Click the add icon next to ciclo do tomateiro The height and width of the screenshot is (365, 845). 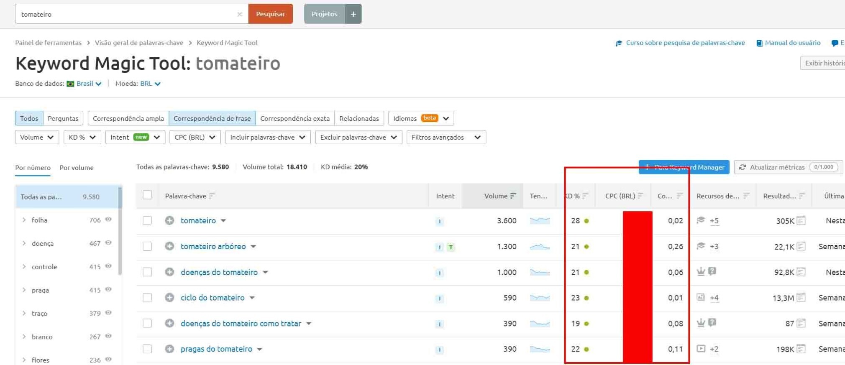(x=169, y=298)
